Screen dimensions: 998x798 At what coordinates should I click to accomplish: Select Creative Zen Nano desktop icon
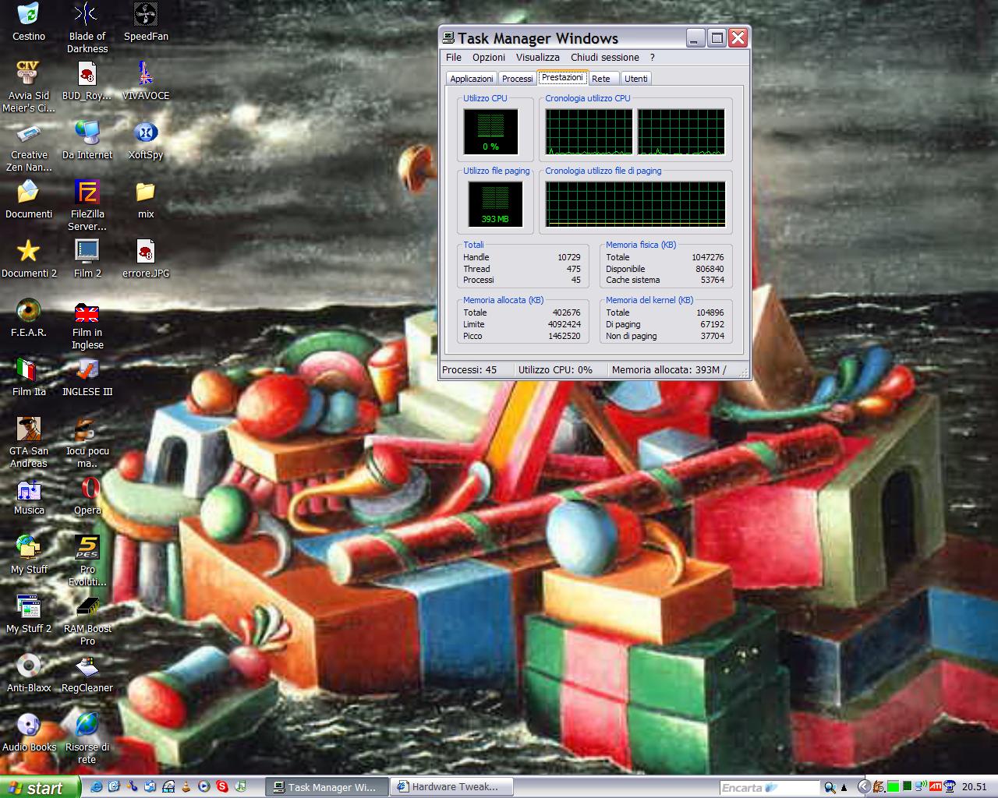coord(28,147)
